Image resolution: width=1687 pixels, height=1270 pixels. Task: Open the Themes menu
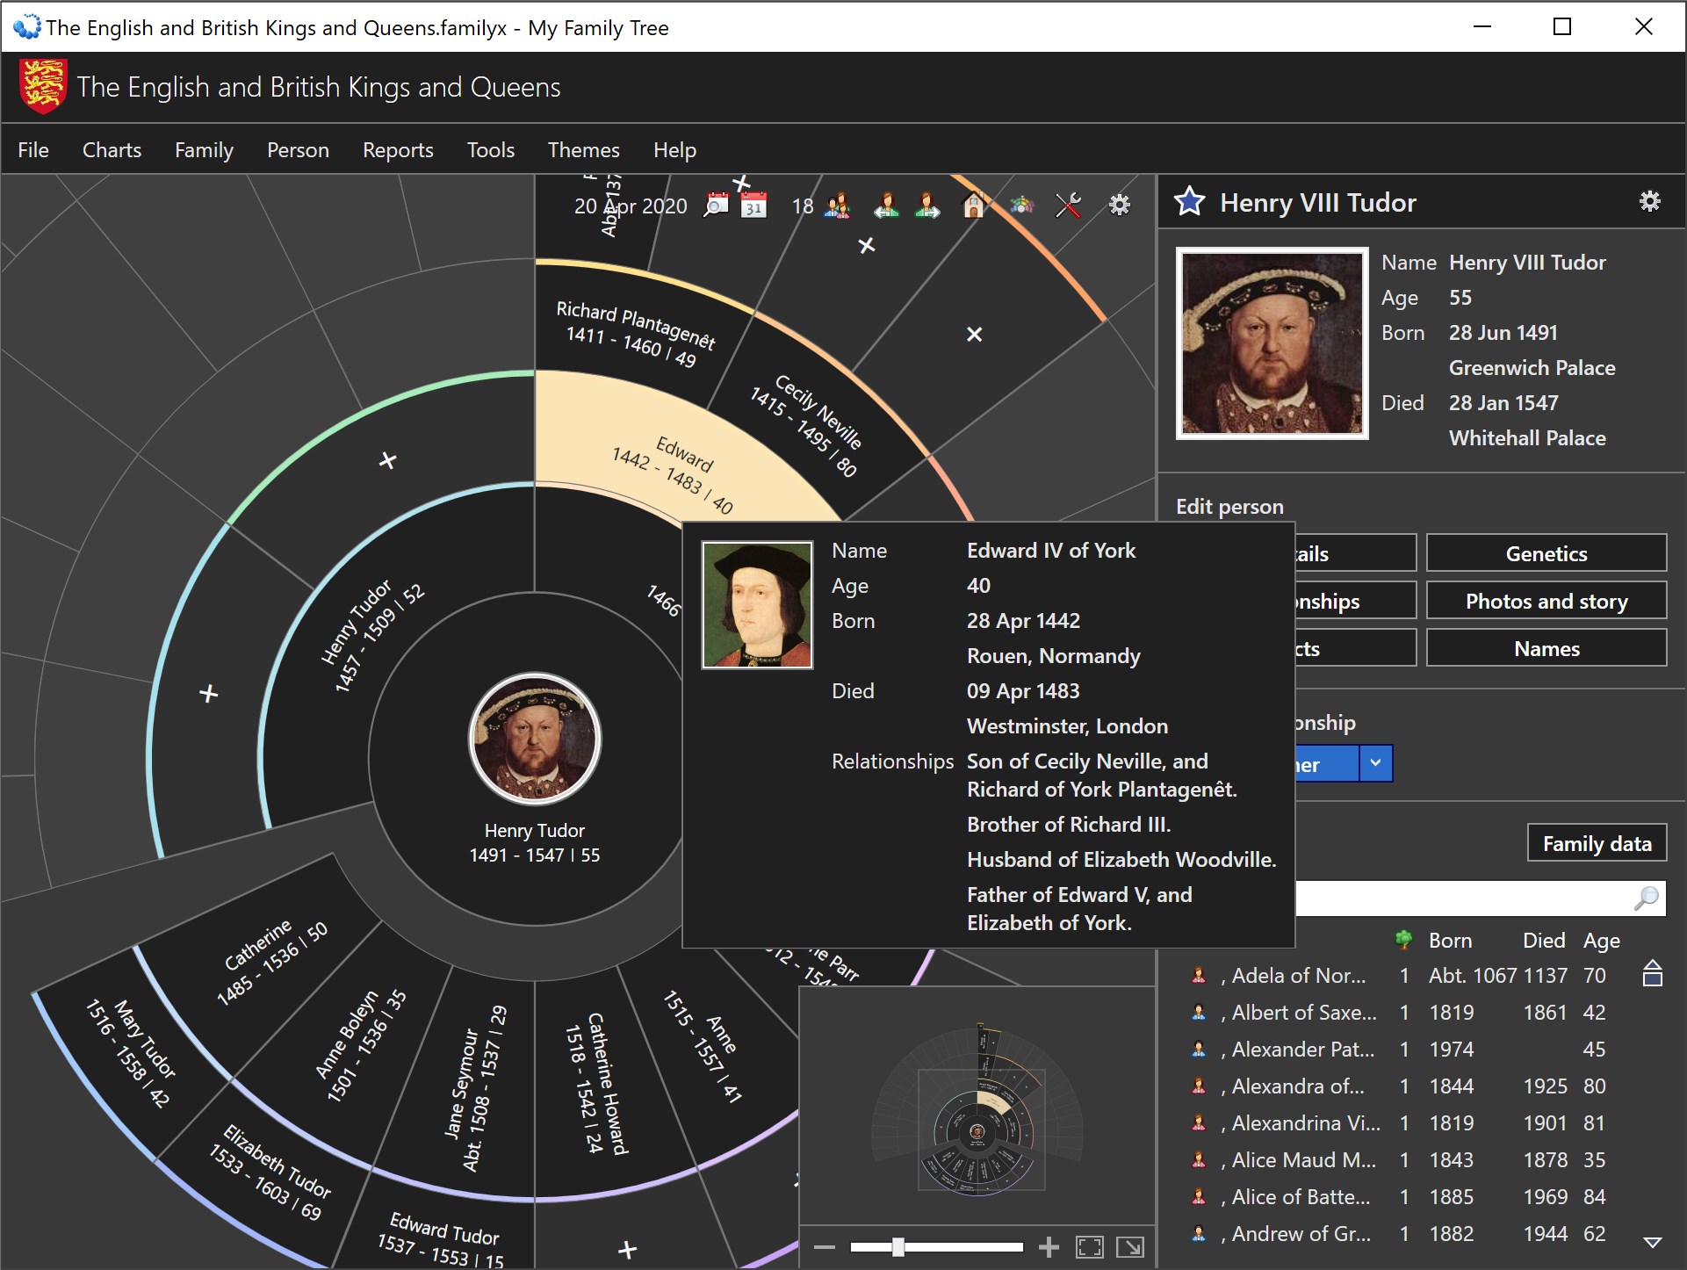[583, 150]
